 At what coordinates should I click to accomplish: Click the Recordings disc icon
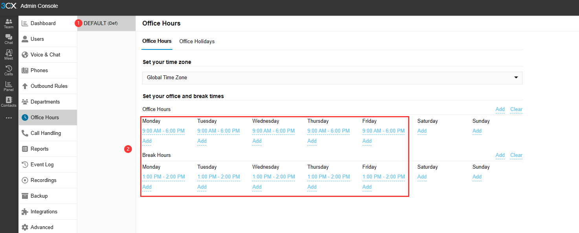click(x=25, y=180)
